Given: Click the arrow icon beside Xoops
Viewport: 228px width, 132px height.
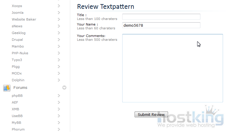Looking at the screenshot, I should [x=59, y=6].
